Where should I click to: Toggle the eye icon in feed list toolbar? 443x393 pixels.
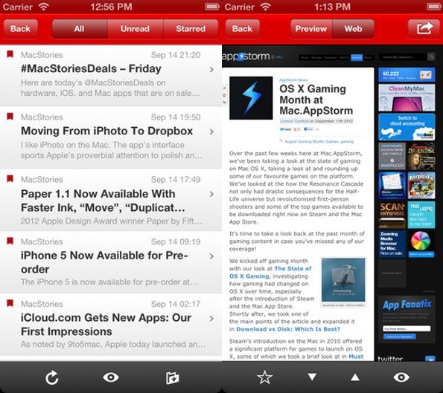click(x=111, y=377)
